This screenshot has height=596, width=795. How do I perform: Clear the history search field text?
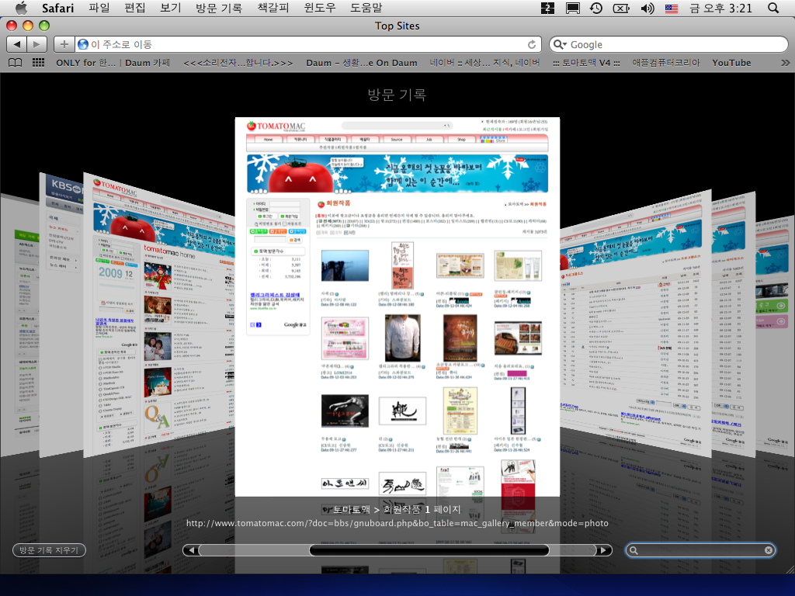click(769, 550)
